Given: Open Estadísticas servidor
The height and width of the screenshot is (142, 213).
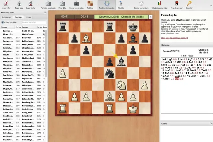Looking at the screenshot, I should point(159,3).
